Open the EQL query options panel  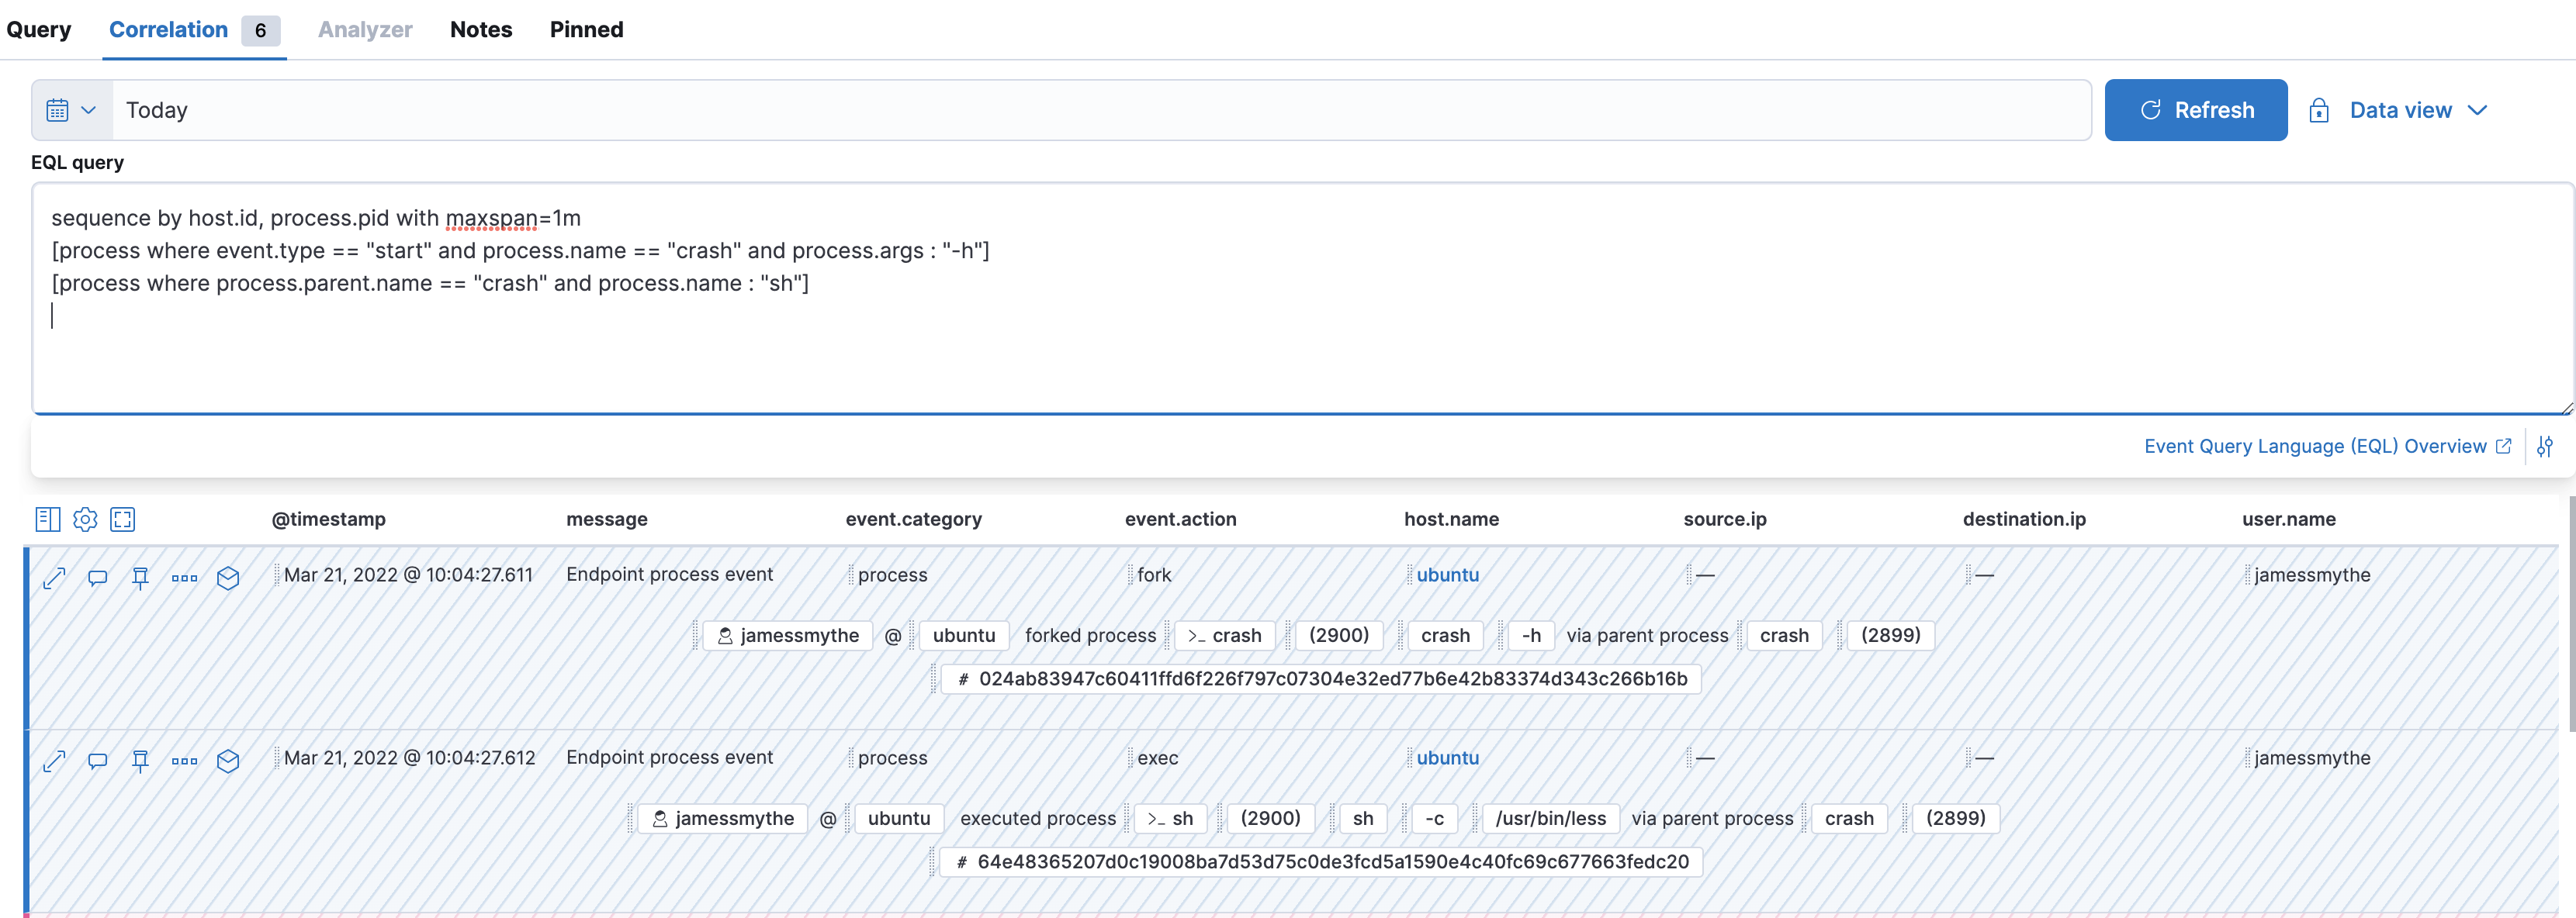2546,447
